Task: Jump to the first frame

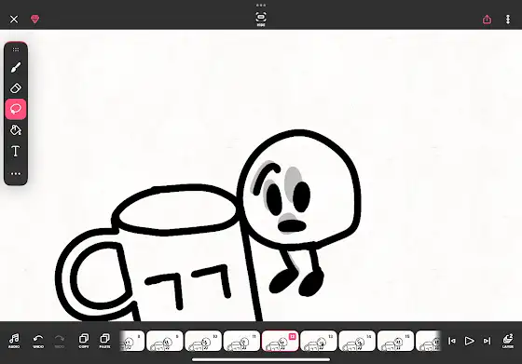Action: [x=452, y=341]
